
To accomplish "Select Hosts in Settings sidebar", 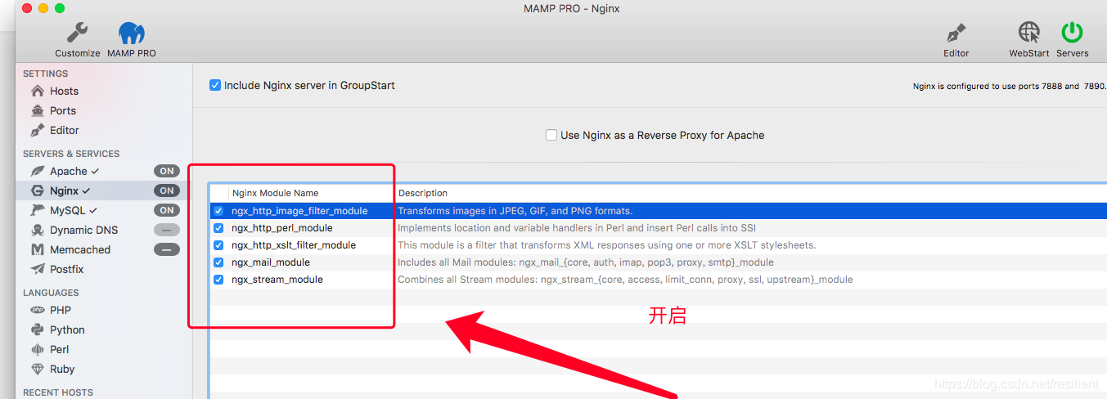I will (x=64, y=91).
